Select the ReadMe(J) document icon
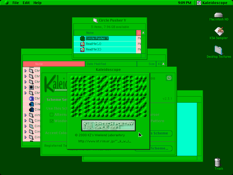Viewport: 233px width, 175px height. click(82, 44)
